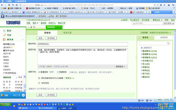Reload the page with the refresh icon
The height and width of the screenshot is (110, 176).
9,5
